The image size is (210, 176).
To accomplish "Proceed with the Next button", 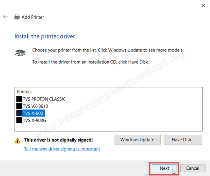I will pos(164,168).
